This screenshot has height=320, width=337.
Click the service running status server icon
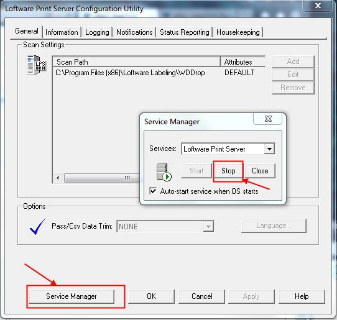point(164,171)
